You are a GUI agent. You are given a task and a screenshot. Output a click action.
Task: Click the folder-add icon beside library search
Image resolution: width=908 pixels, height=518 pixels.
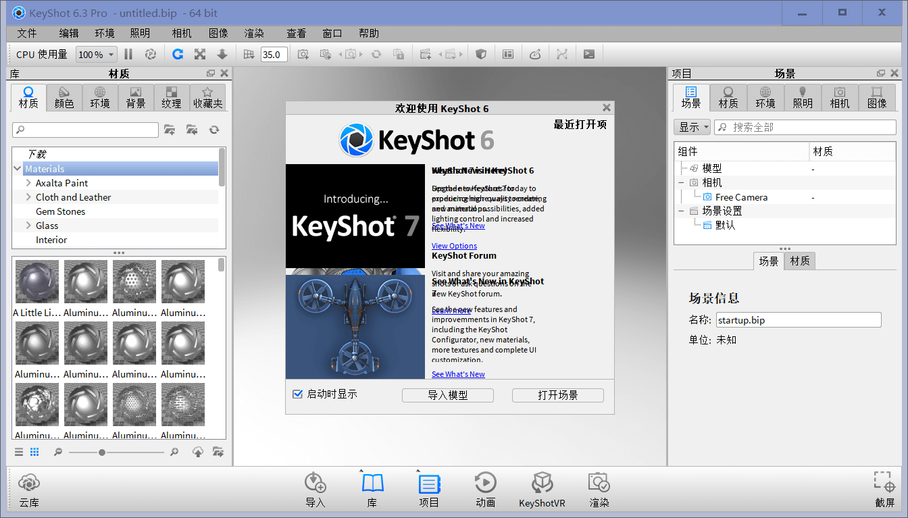pos(170,130)
